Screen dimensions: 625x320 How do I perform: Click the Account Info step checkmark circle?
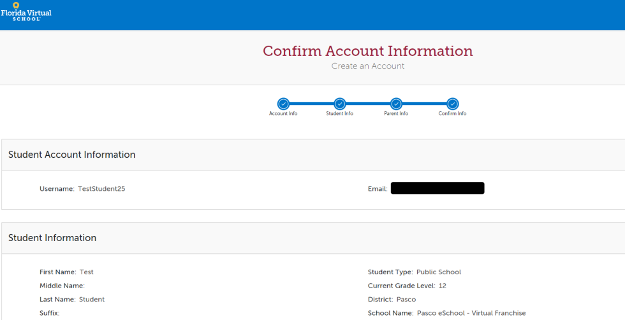click(283, 104)
